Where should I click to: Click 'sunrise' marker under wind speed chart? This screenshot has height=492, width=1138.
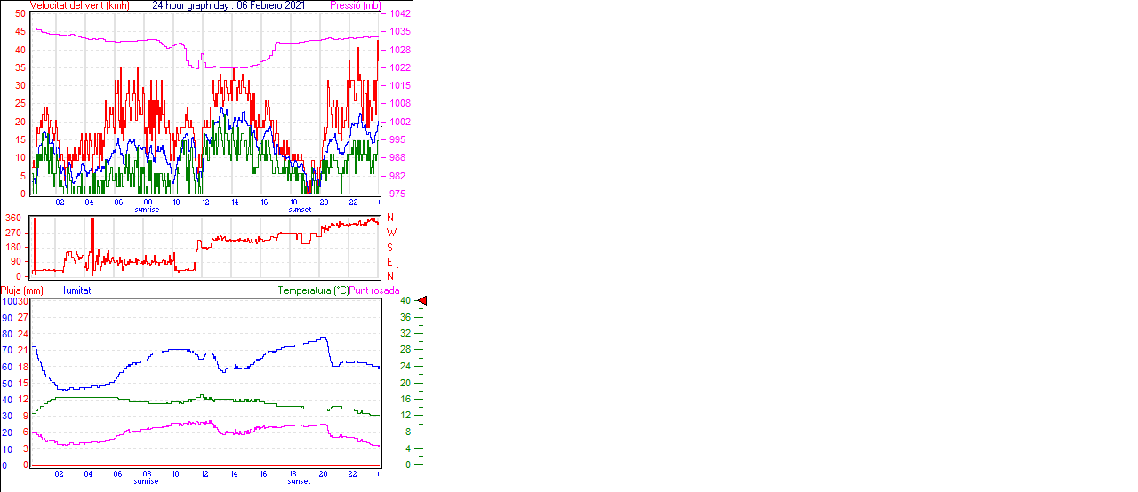(x=147, y=210)
